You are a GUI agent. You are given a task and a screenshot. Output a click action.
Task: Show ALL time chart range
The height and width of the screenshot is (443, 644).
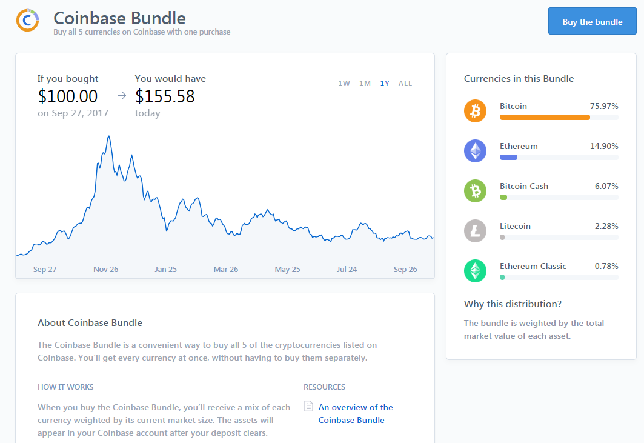pyautogui.click(x=405, y=84)
